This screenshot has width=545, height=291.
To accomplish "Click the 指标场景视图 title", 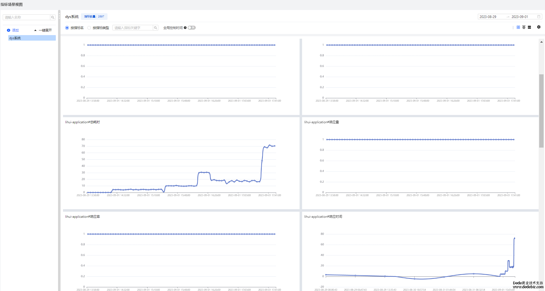I will [x=12, y=4].
